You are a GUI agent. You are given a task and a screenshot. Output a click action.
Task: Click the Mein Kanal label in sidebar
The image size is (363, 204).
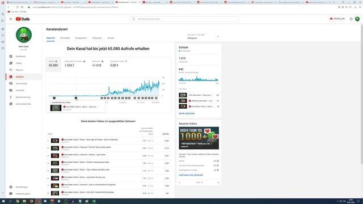click(x=24, y=46)
